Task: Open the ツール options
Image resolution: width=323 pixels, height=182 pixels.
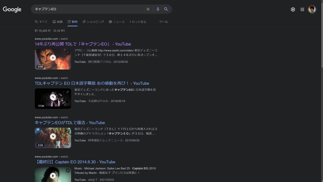Action: 164,22
